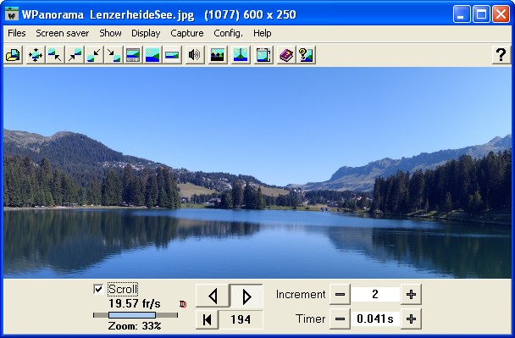Viewport: 515px width, 338px height.
Task: Increase Increment with plus button
Action: [411, 294]
